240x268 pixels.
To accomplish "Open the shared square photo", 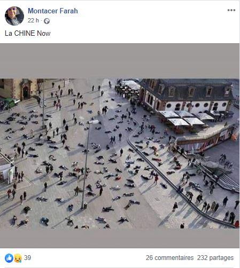I will pyautogui.click(x=120, y=153).
